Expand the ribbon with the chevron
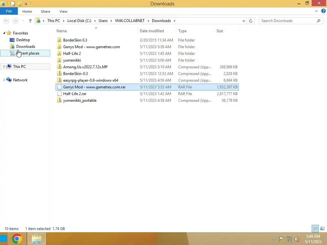 [316, 11]
